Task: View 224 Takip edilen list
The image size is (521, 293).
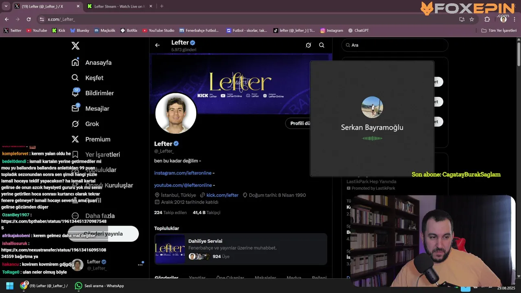Action: (x=170, y=212)
